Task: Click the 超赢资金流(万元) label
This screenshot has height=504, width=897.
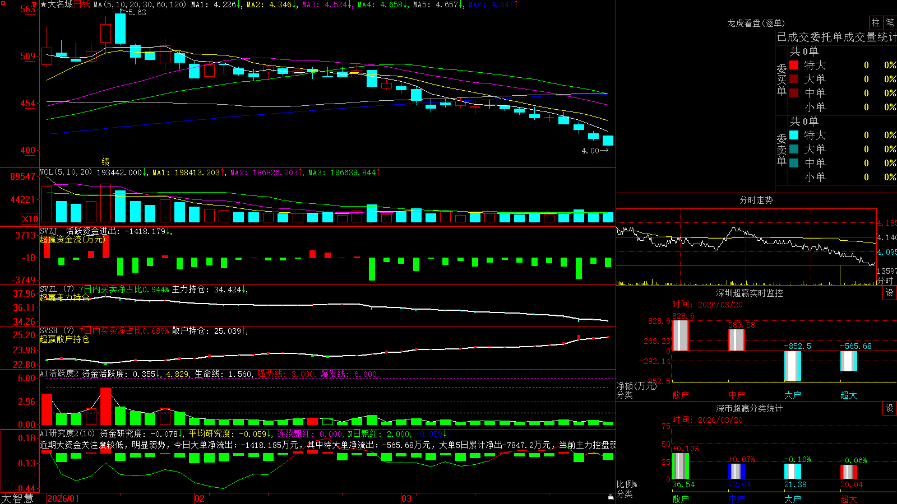Action: point(72,239)
